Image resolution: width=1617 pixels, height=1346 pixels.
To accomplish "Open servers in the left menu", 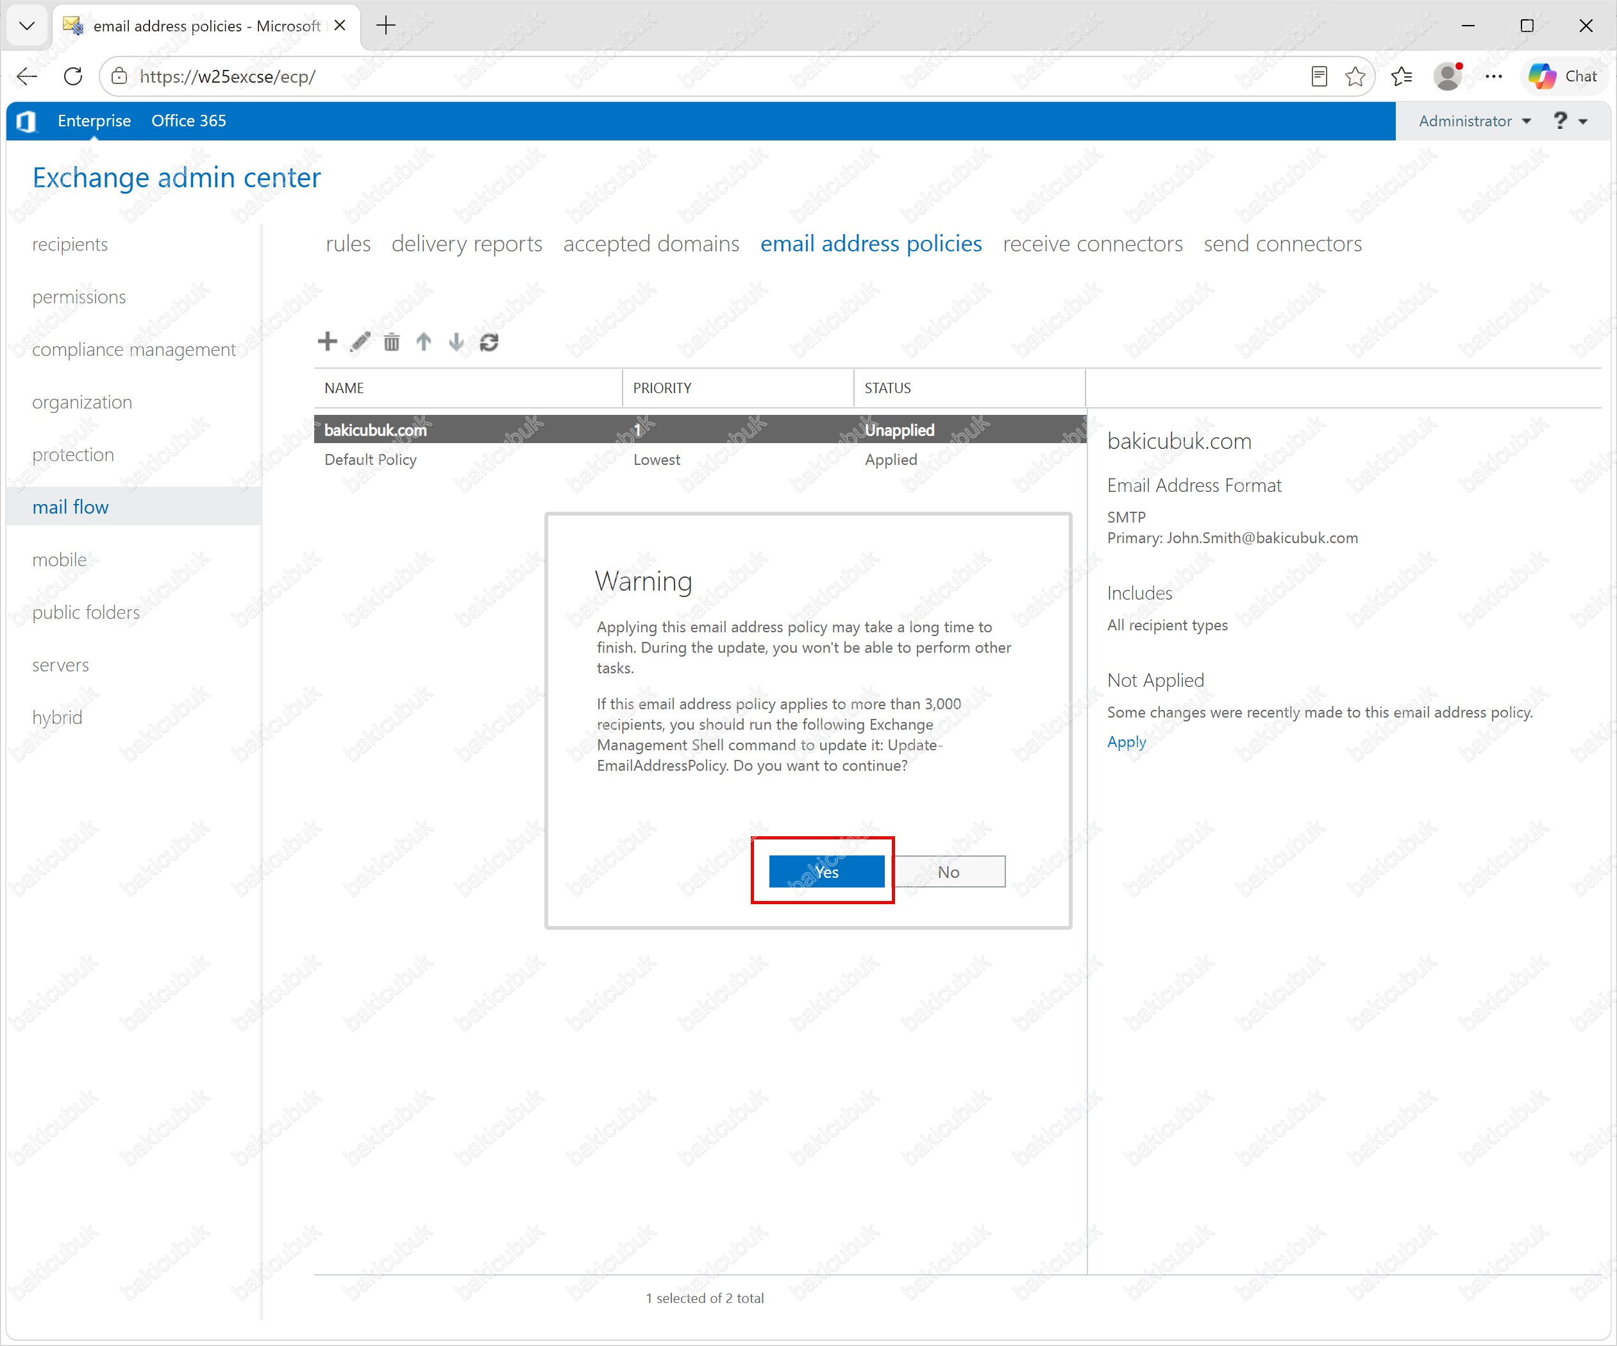I will click(61, 664).
